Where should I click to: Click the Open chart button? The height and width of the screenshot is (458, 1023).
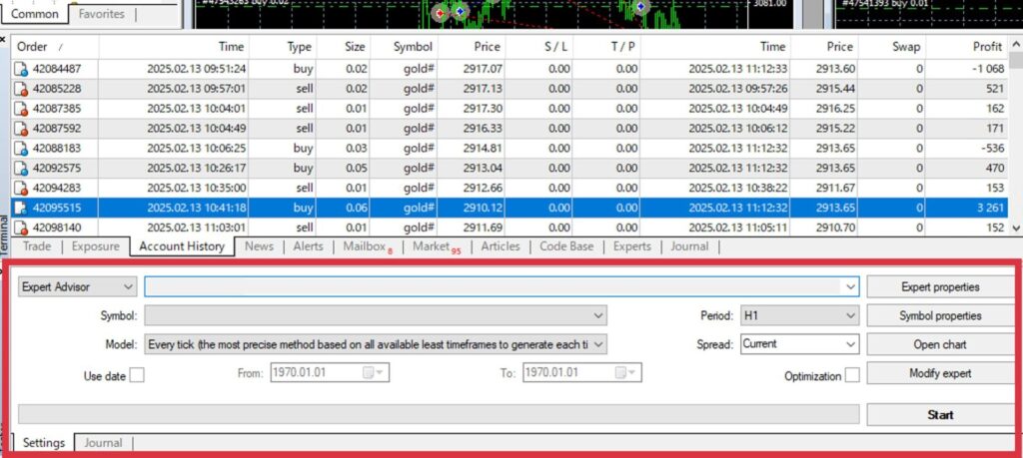(x=940, y=344)
